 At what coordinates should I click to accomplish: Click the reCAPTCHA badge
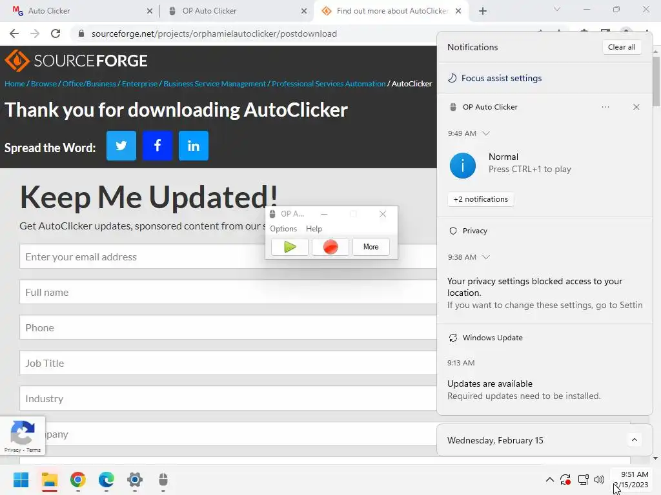[23, 436]
